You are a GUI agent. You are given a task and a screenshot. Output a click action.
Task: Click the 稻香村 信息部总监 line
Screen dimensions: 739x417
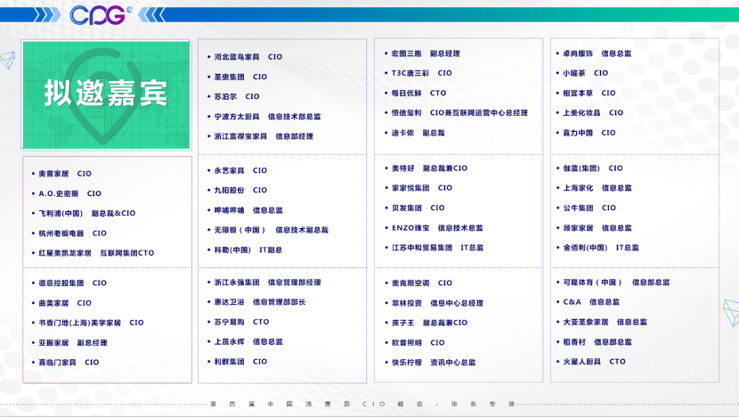(597, 341)
